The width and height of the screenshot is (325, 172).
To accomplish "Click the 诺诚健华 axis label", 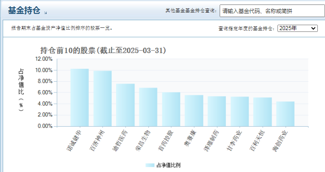I will pos(74,141).
